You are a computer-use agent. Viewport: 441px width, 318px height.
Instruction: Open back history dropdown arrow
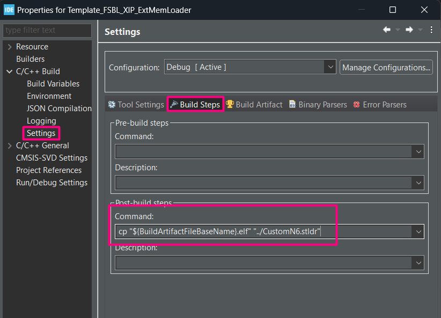point(398,30)
